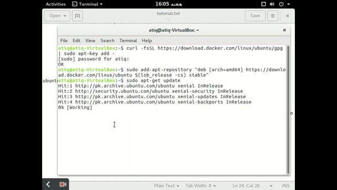Open the Plain Text language selector
337x190 pixels.
(x=166, y=186)
